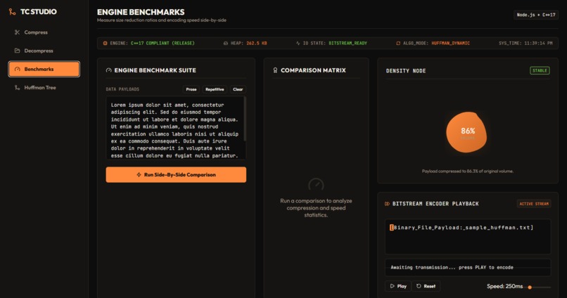
Task: Click the DATA PAYLOADS label
Action: 122,89
